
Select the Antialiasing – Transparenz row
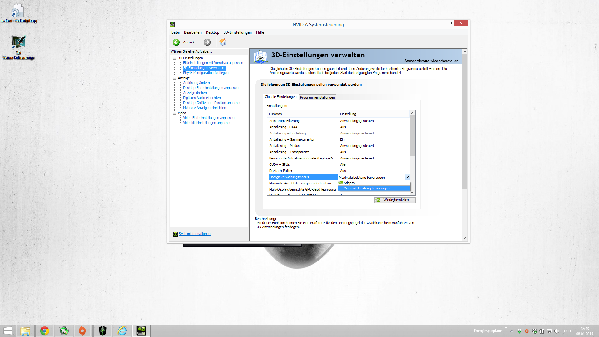pyautogui.click(x=338, y=152)
